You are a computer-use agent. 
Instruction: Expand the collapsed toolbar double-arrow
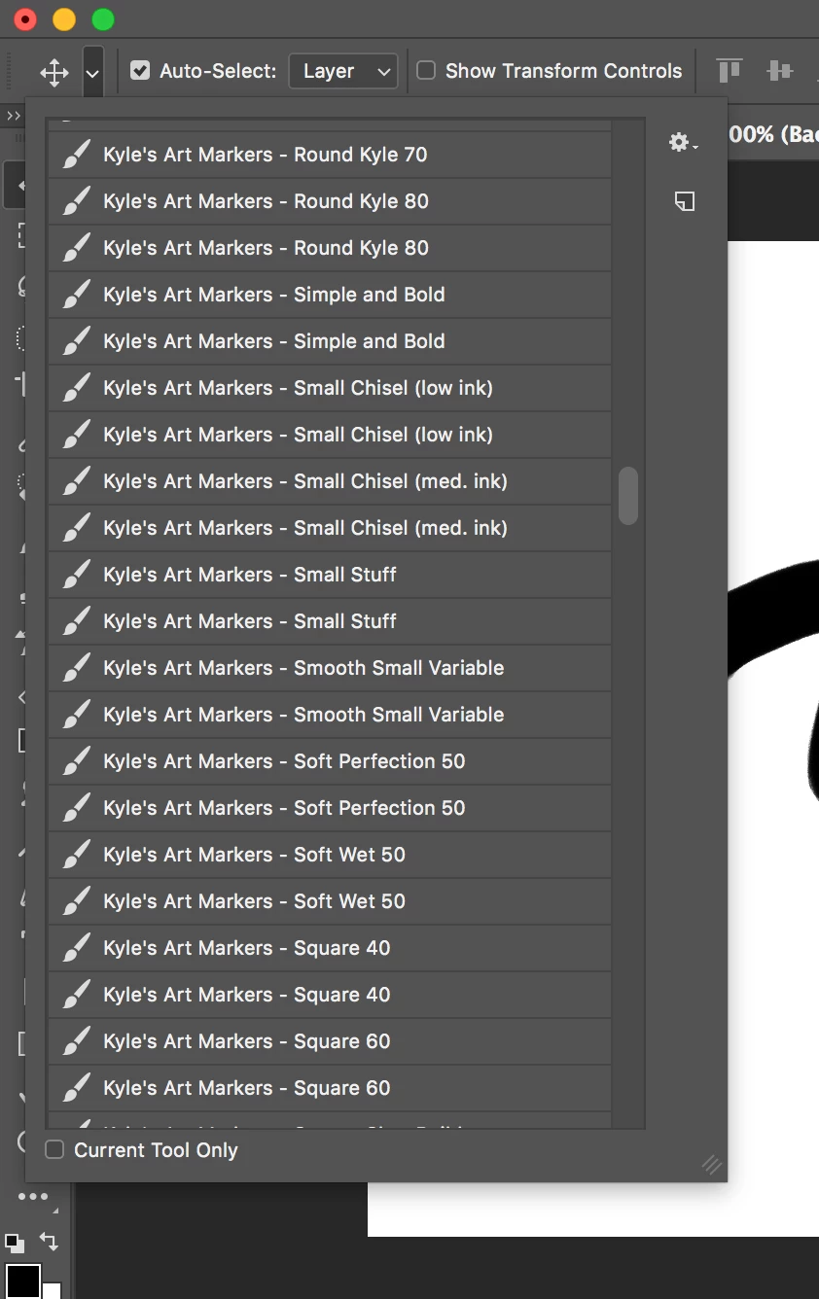13,116
